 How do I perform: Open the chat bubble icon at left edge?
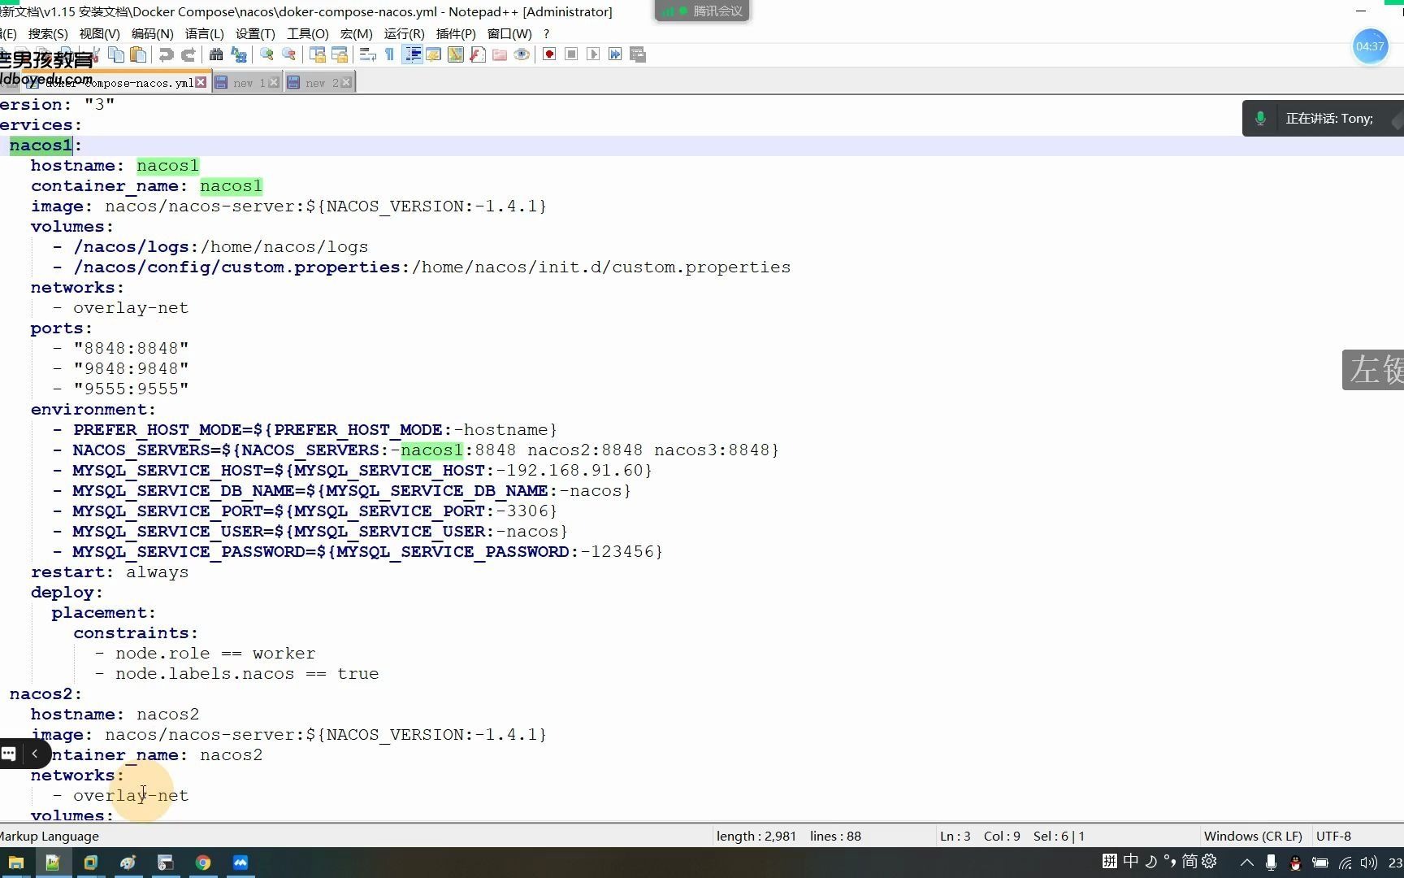(x=9, y=754)
